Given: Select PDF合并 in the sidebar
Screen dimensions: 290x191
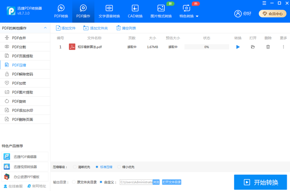Looking at the screenshot, I should 25,38.
